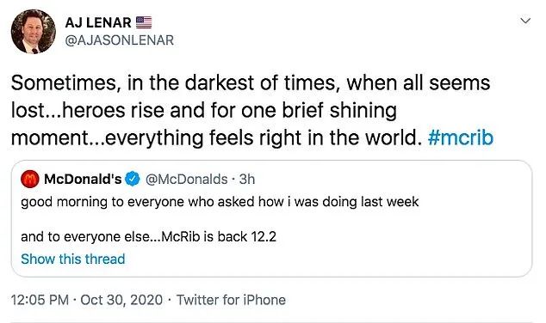Click the phrase heroes rise in tweet
Image resolution: width=546 pixels, height=323 pixels.
point(113,111)
